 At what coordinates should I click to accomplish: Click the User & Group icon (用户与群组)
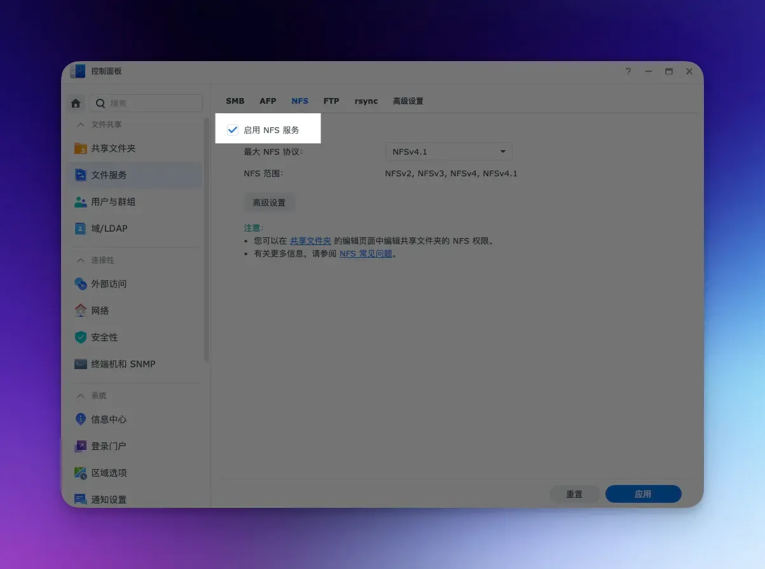(x=81, y=202)
